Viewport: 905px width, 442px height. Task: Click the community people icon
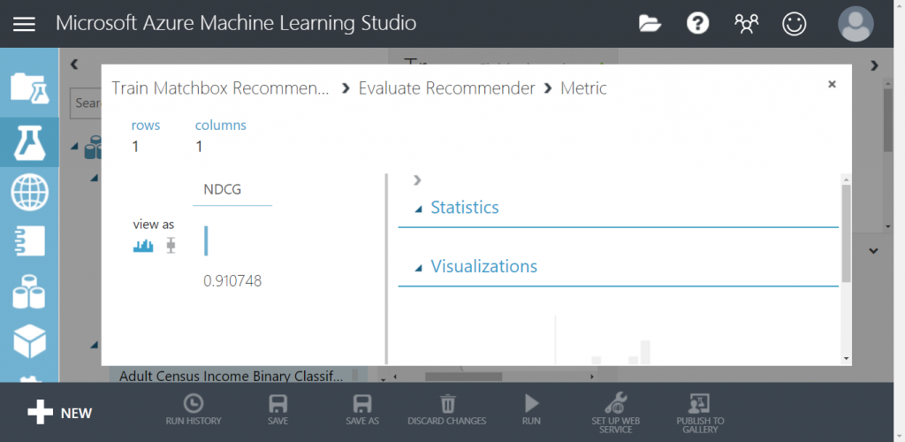747,24
